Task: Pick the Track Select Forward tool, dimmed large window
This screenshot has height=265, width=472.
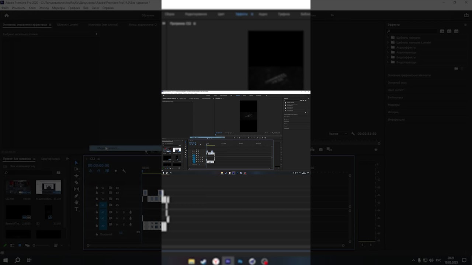Action: click(x=76, y=169)
